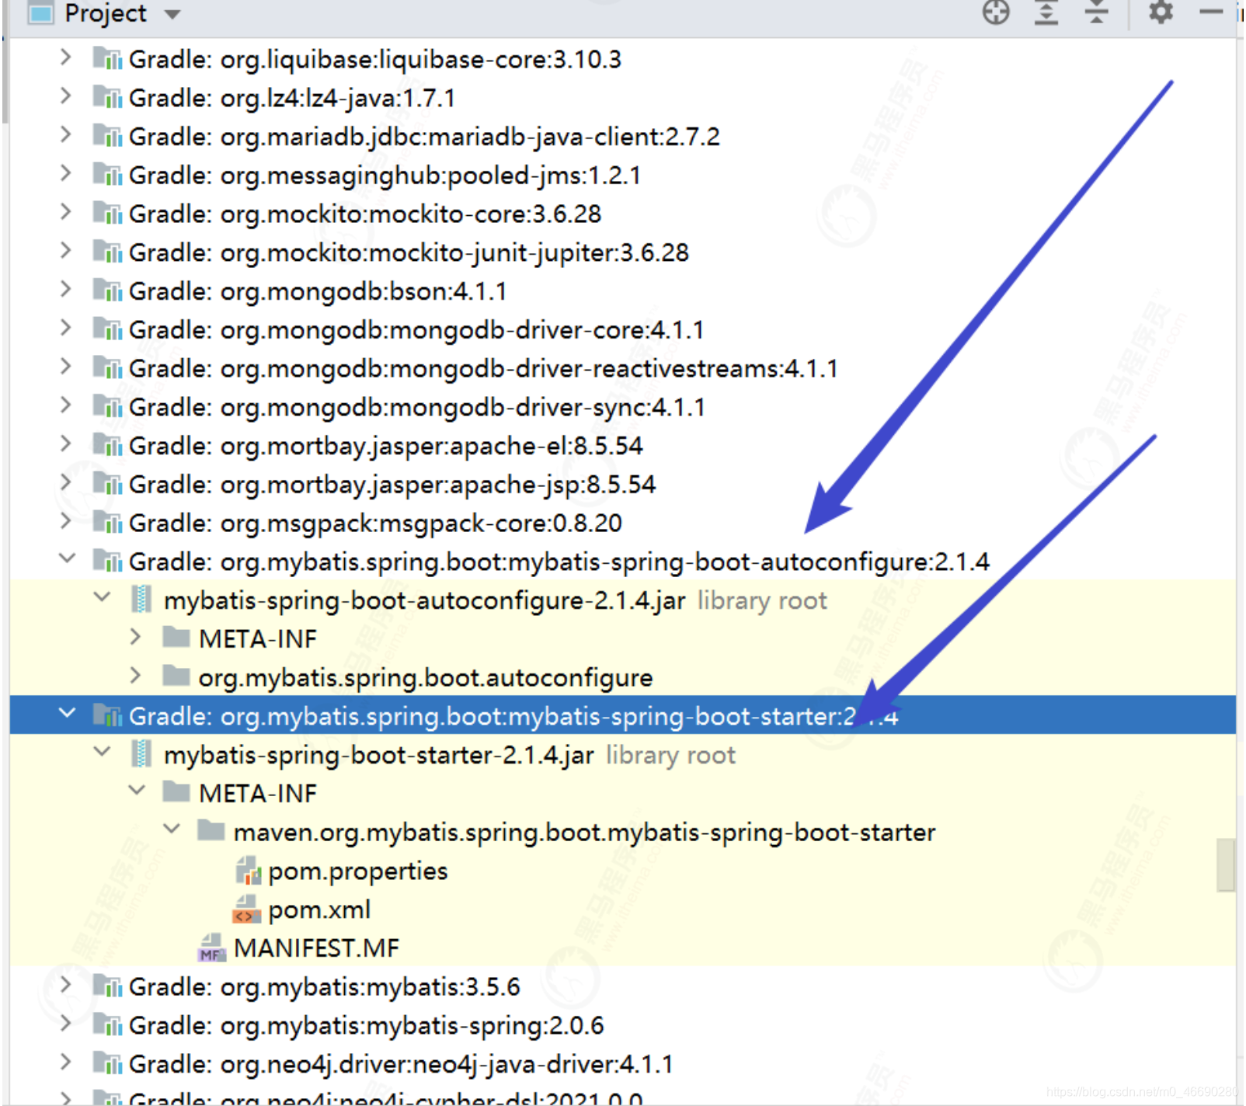Click jar archive icon of autoconfigure-2.1.4.jar
1246x1106 pixels.
[141, 599]
